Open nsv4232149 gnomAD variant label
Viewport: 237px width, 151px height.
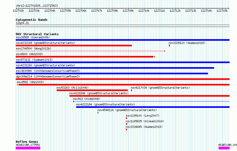point(46,43)
